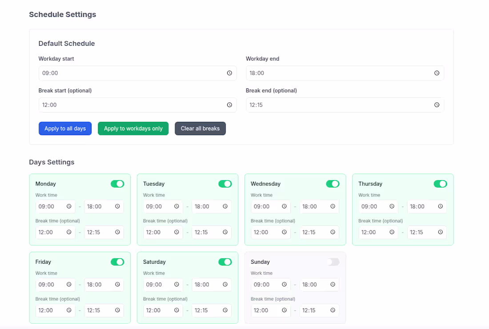
Task: Open Friday's work end time clock picker
Action: click(117, 285)
